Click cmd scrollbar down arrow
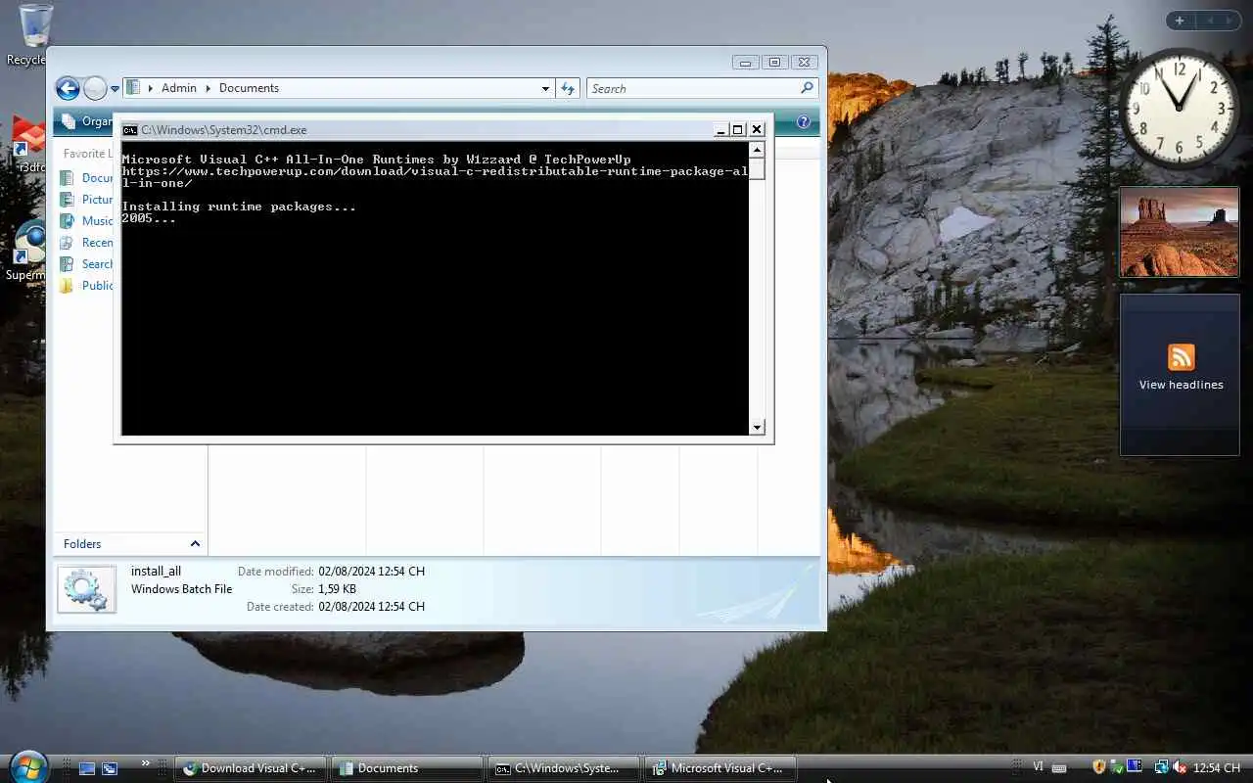 756,427
